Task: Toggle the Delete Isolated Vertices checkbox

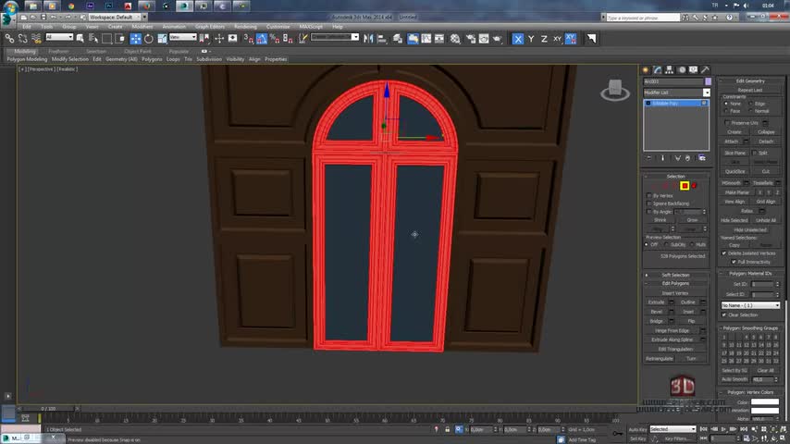Action: coord(724,253)
